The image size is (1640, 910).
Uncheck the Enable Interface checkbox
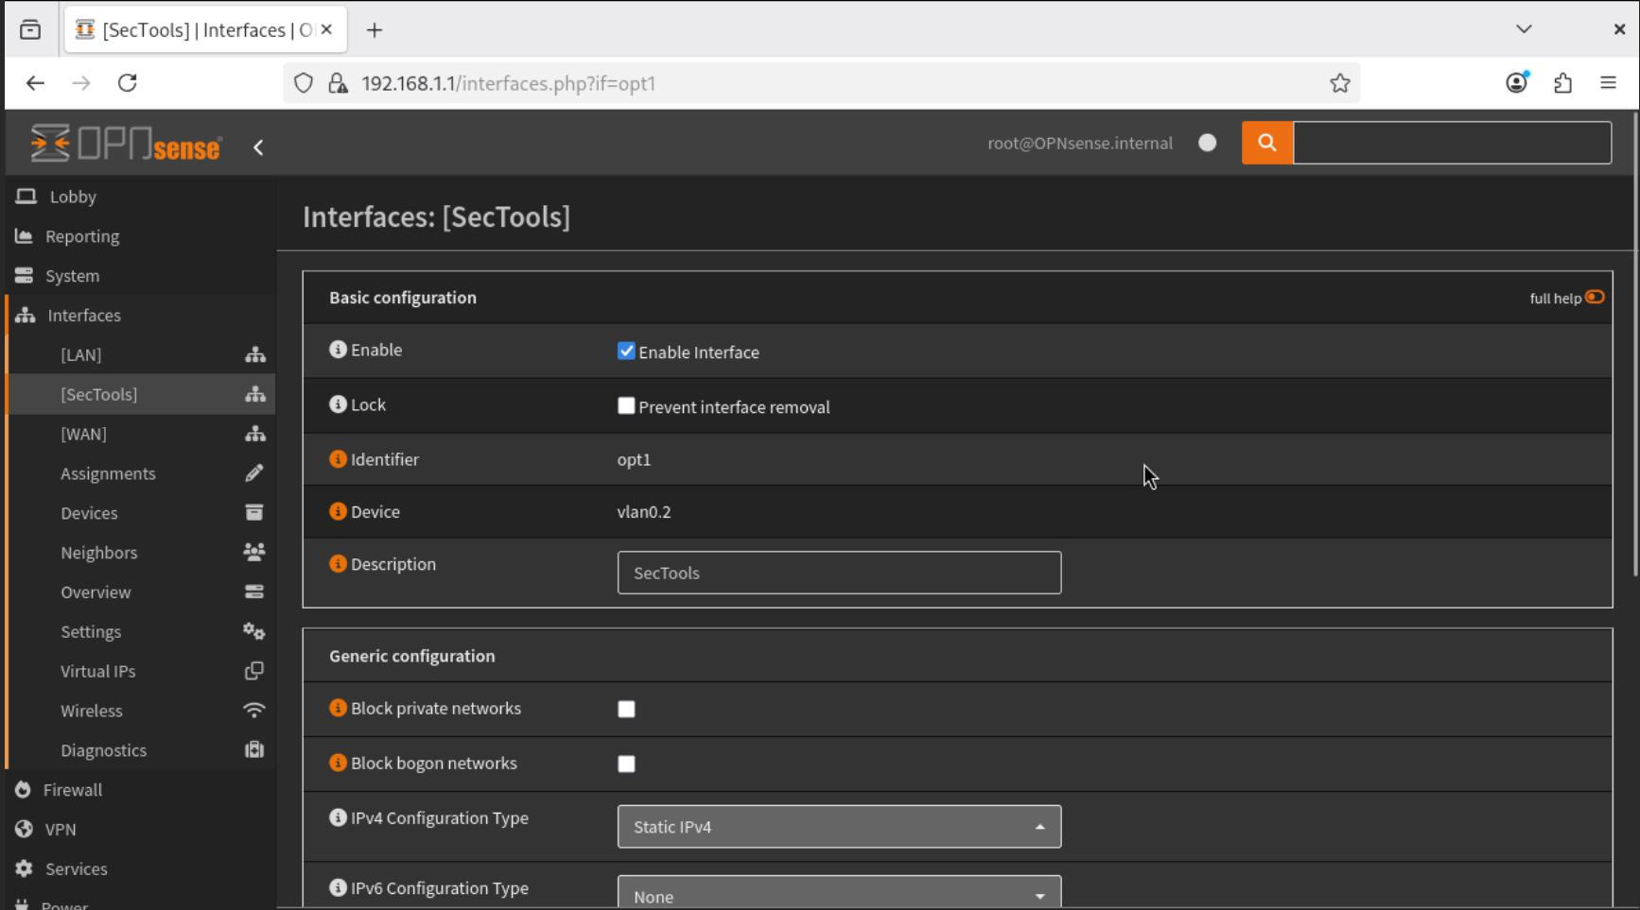(x=626, y=352)
